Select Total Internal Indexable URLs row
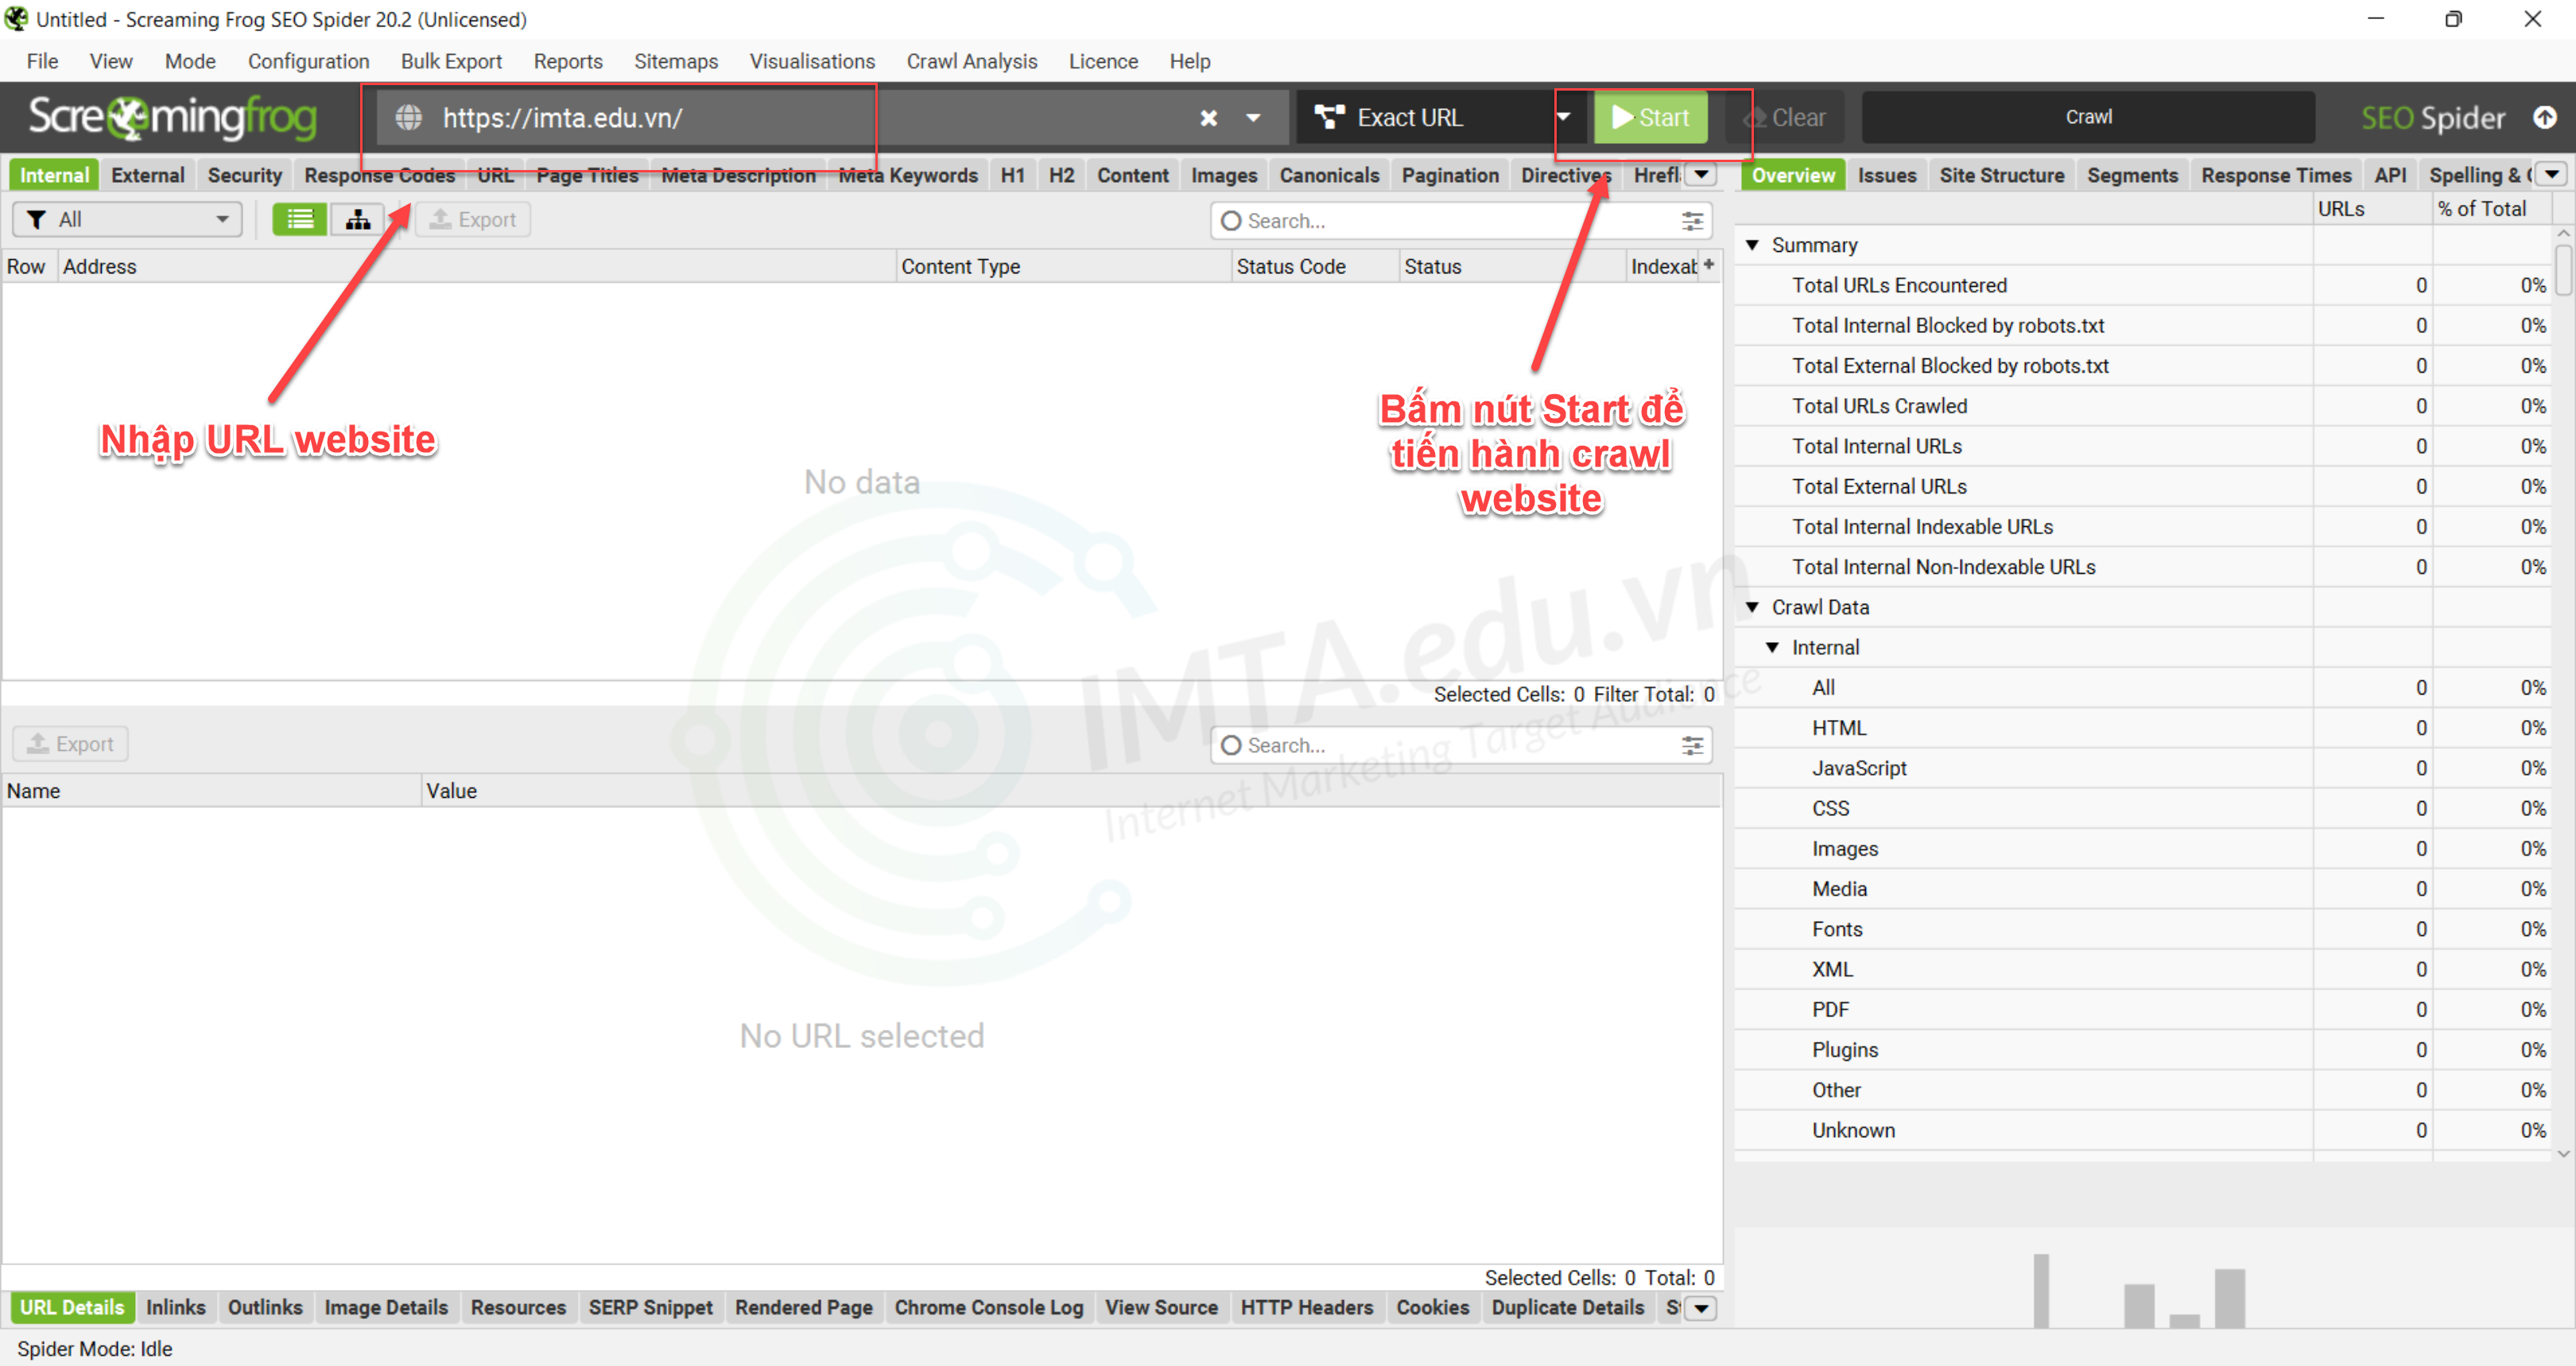This screenshot has width=2576, height=1366. (2143, 527)
